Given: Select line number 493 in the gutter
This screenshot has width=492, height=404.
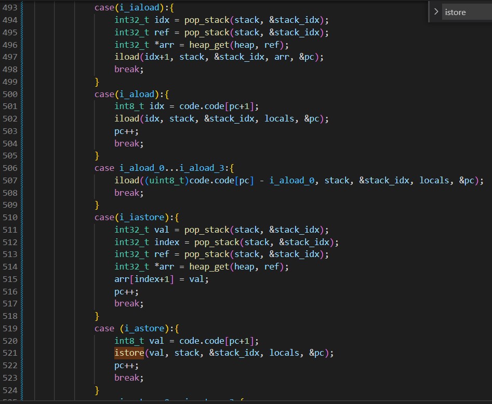Looking at the screenshot, I should click(x=10, y=8).
